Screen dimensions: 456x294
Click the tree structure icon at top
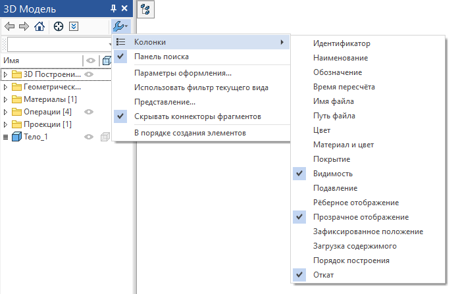(x=145, y=9)
